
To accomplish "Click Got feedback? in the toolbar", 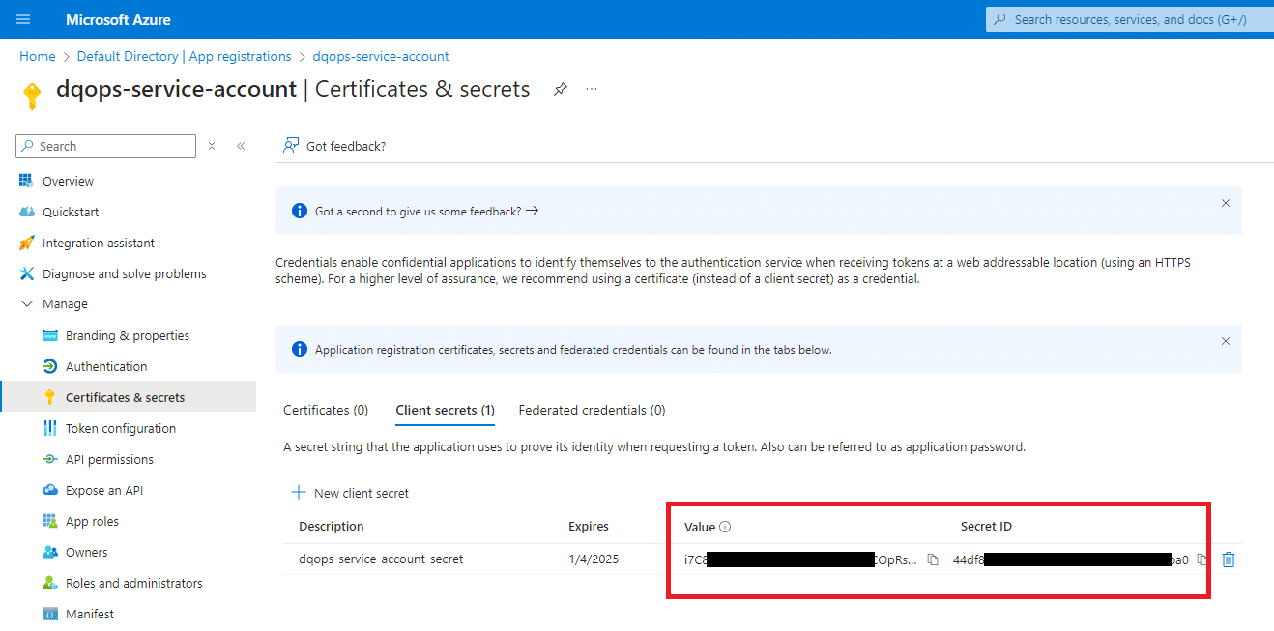I will click(x=334, y=146).
